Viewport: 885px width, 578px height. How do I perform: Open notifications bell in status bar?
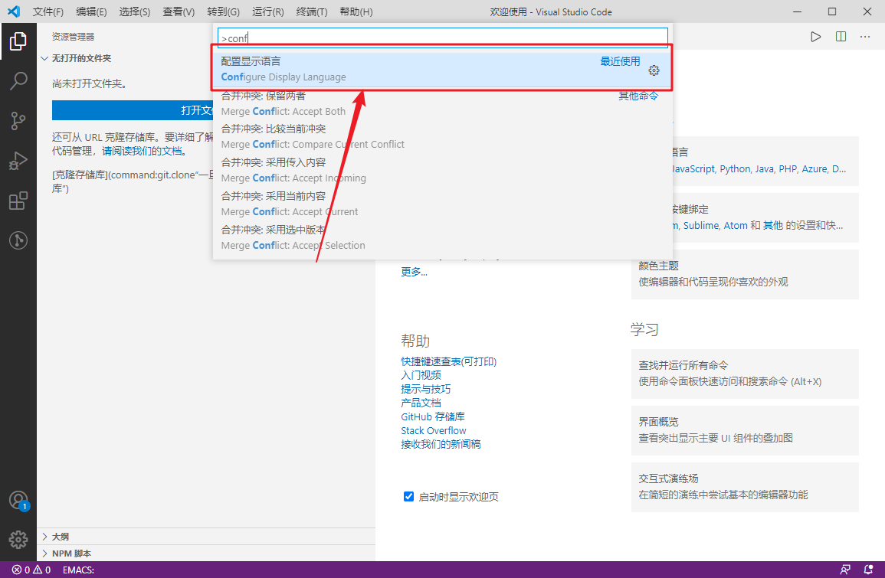[x=869, y=570]
